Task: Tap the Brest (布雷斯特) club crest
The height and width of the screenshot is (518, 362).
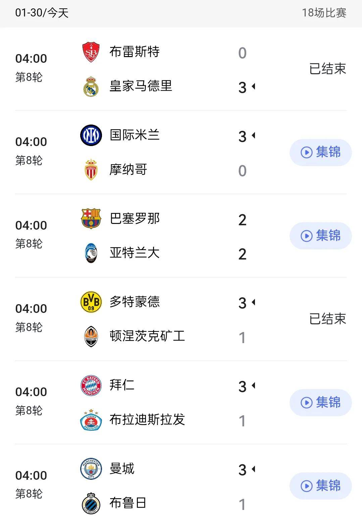Action: click(x=91, y=52)
